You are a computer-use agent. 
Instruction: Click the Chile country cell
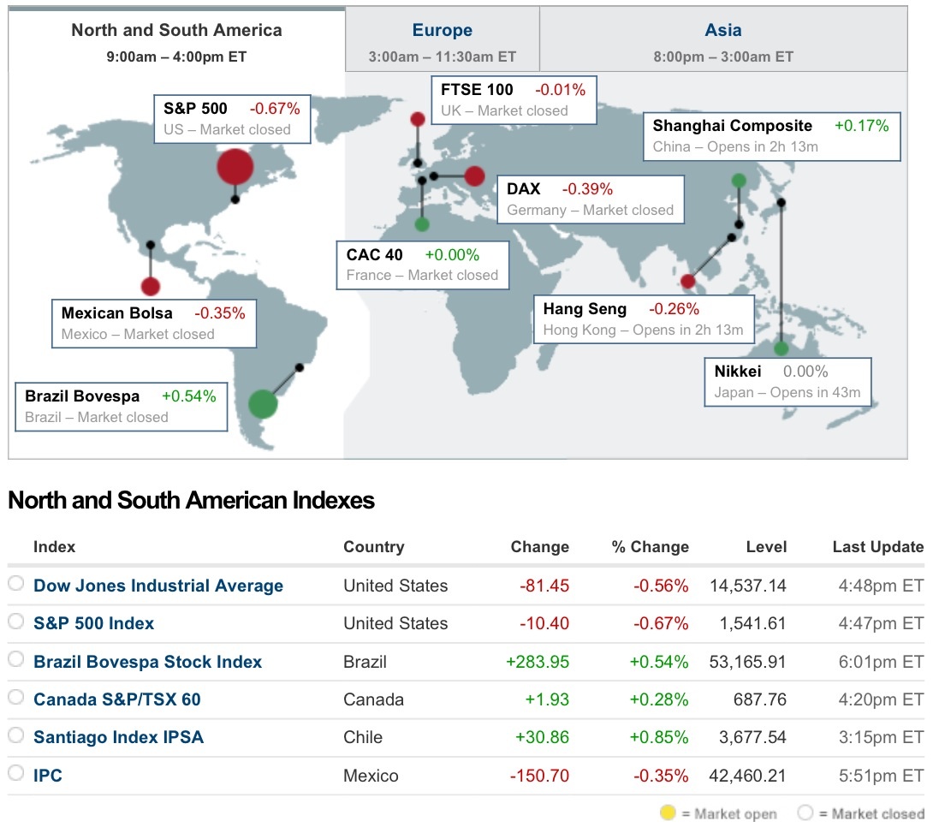click(x=363, y=737)
